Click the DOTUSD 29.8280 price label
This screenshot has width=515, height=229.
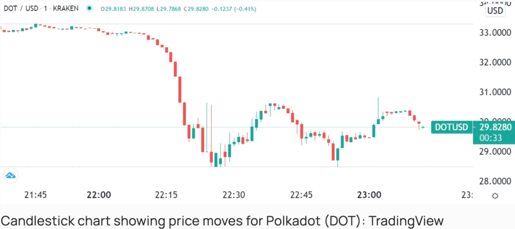(473, 127)
